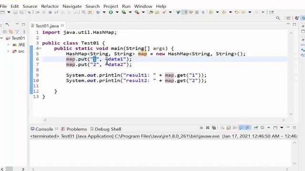Image resolution: width=305 pixels, height=171 pixels.
Task: Click the filter icon in Package Explorer
Action: pyautogui.click(x=17, y=32)
